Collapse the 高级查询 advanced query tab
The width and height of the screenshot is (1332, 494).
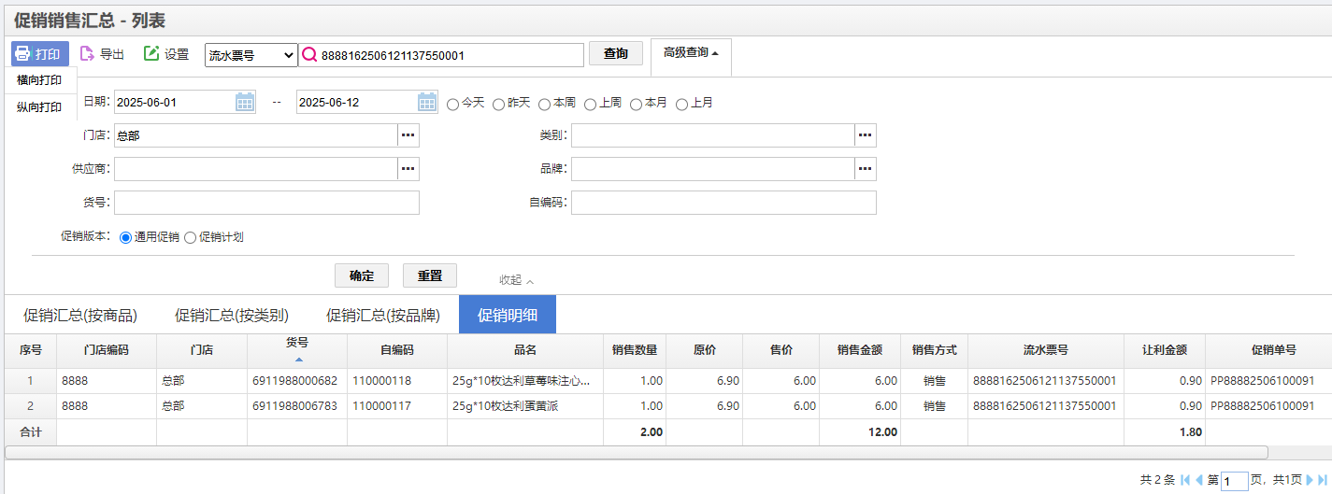tap(691, 53)
